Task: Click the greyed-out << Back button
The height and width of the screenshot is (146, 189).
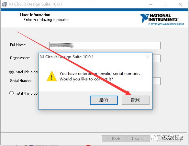Action: click(x=114, y=139)
